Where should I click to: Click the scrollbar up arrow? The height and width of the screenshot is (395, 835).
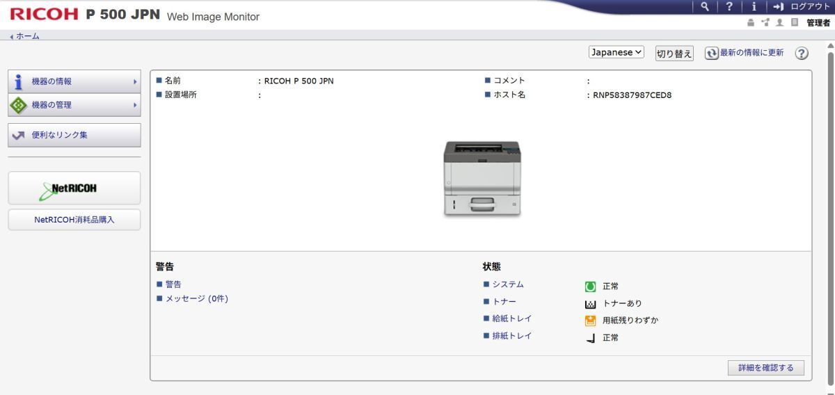830,46
